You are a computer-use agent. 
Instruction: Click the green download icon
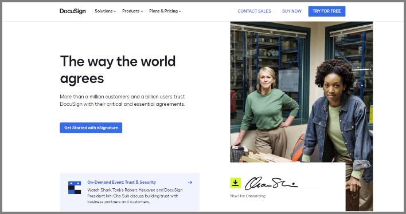click(x=235, y=183)
